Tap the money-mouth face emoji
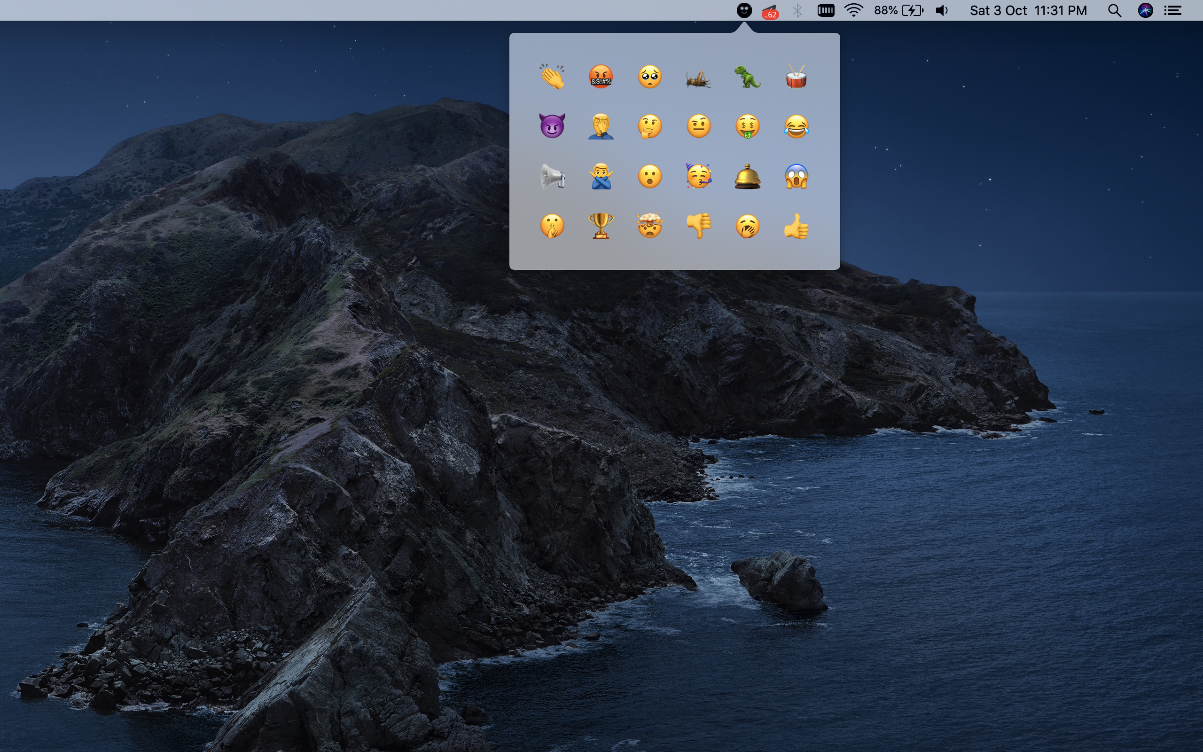 [747, 126]
